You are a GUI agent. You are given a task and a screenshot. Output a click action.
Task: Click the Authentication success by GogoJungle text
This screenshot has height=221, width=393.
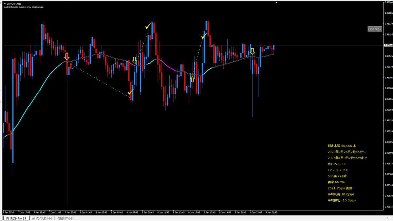(x=24, y=7)
